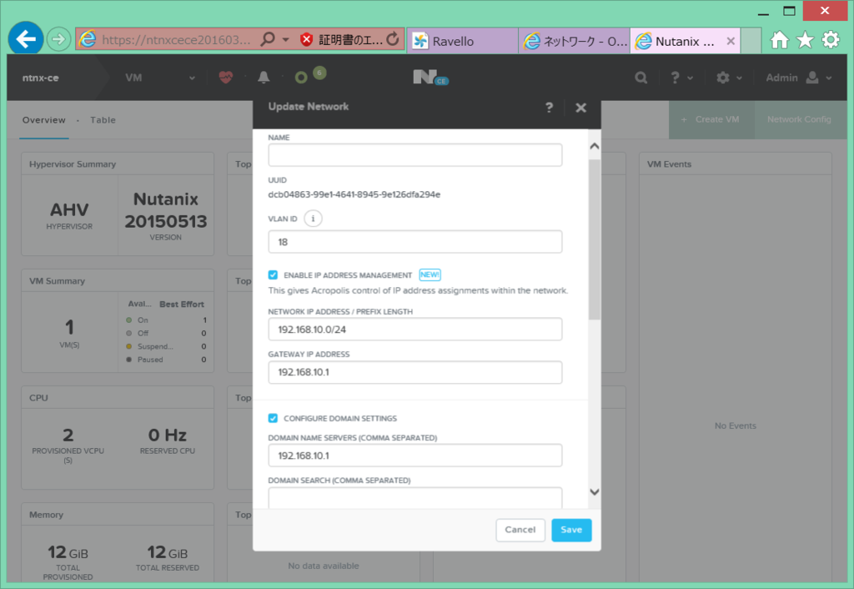Image resolution: width=854 pixels, height=589 pixels.
Task: Click the browser Forward arrow button
Action: 58,40
